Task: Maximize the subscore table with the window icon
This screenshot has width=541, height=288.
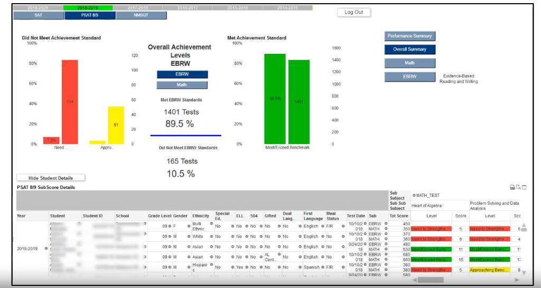Action: click(x=524, y=187)
